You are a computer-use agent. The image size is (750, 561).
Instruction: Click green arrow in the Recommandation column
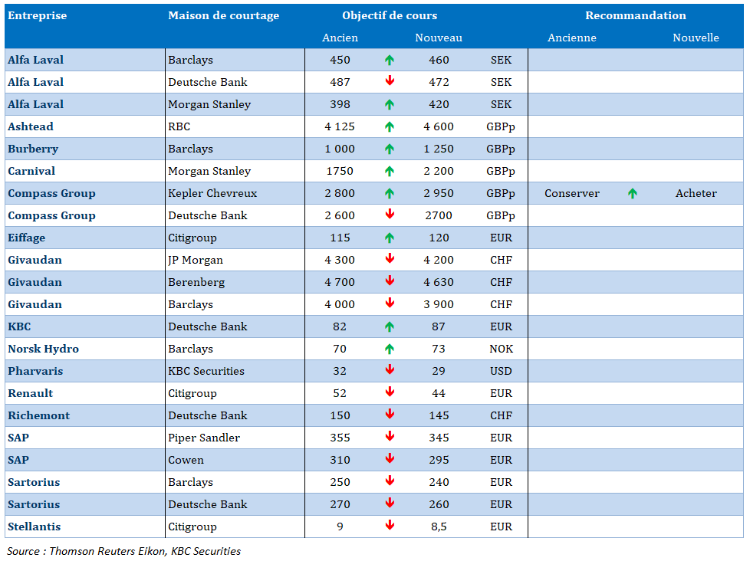coord(632,193)
